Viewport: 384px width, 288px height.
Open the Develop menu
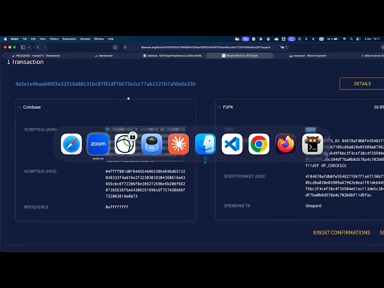pyautogui.click(x=85, y=39)
